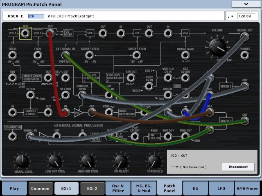
Task: Click the HPF OUT patch jack
Action: [103, 33]
